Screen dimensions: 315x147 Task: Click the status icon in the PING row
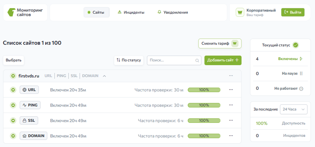pyautogui.click(x=13, y=105)
